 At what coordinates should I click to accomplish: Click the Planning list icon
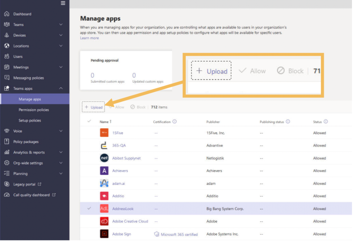tap(7, 173)
